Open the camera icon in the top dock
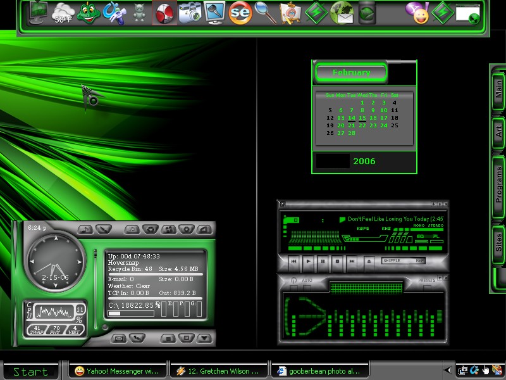506x380 pixels. click(x=190, y=13)
